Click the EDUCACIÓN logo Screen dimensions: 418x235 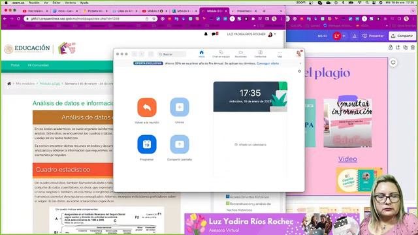point(27,48)
